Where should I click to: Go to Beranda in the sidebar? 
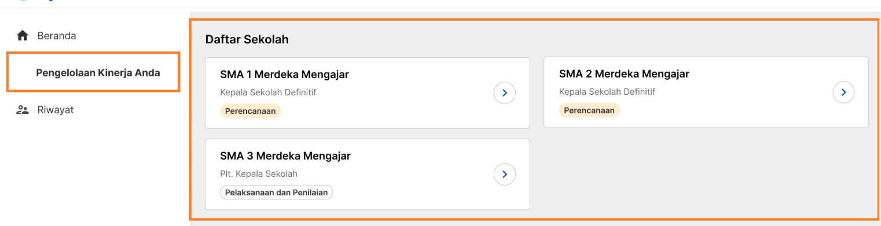click(x=57, y=36)
